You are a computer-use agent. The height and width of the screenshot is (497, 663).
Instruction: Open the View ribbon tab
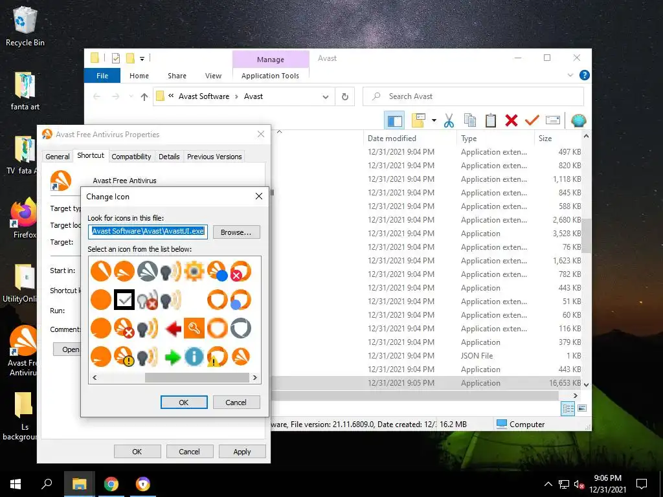213,76
